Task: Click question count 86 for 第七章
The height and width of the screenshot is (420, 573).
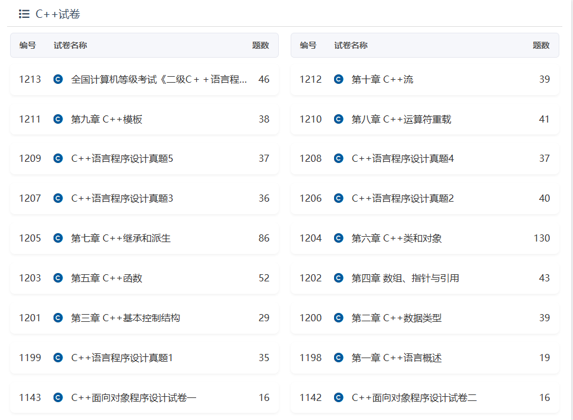Action: pyautogui.click(x=264, y=238)
